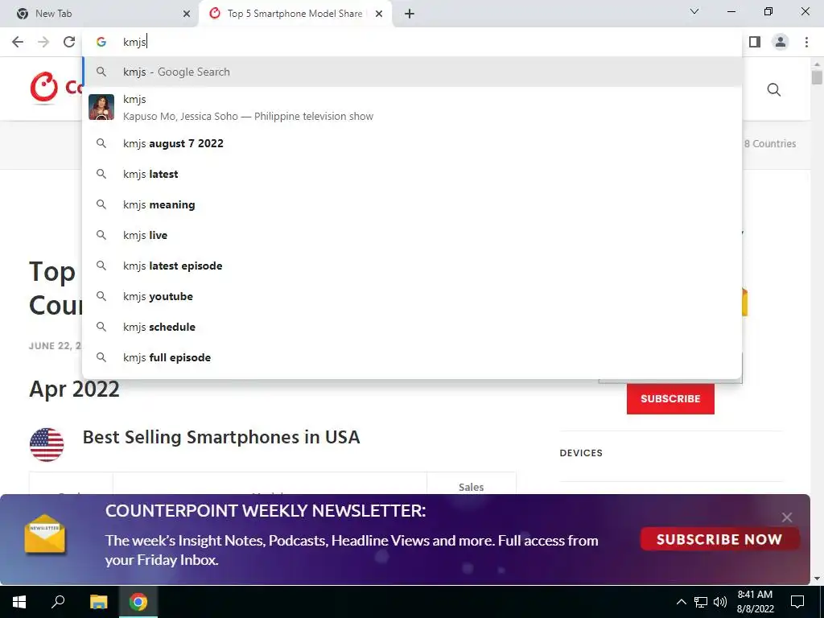824x618 pixels.
Task: Choose 'kmjs latest' suggestion
Action: 413,174
